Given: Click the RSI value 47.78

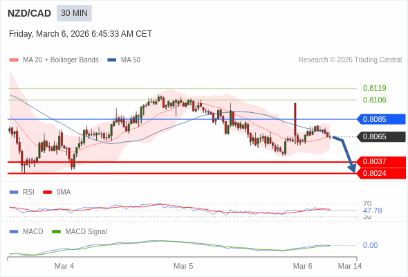Looking at the screenshot, I should tap(372, 211).
